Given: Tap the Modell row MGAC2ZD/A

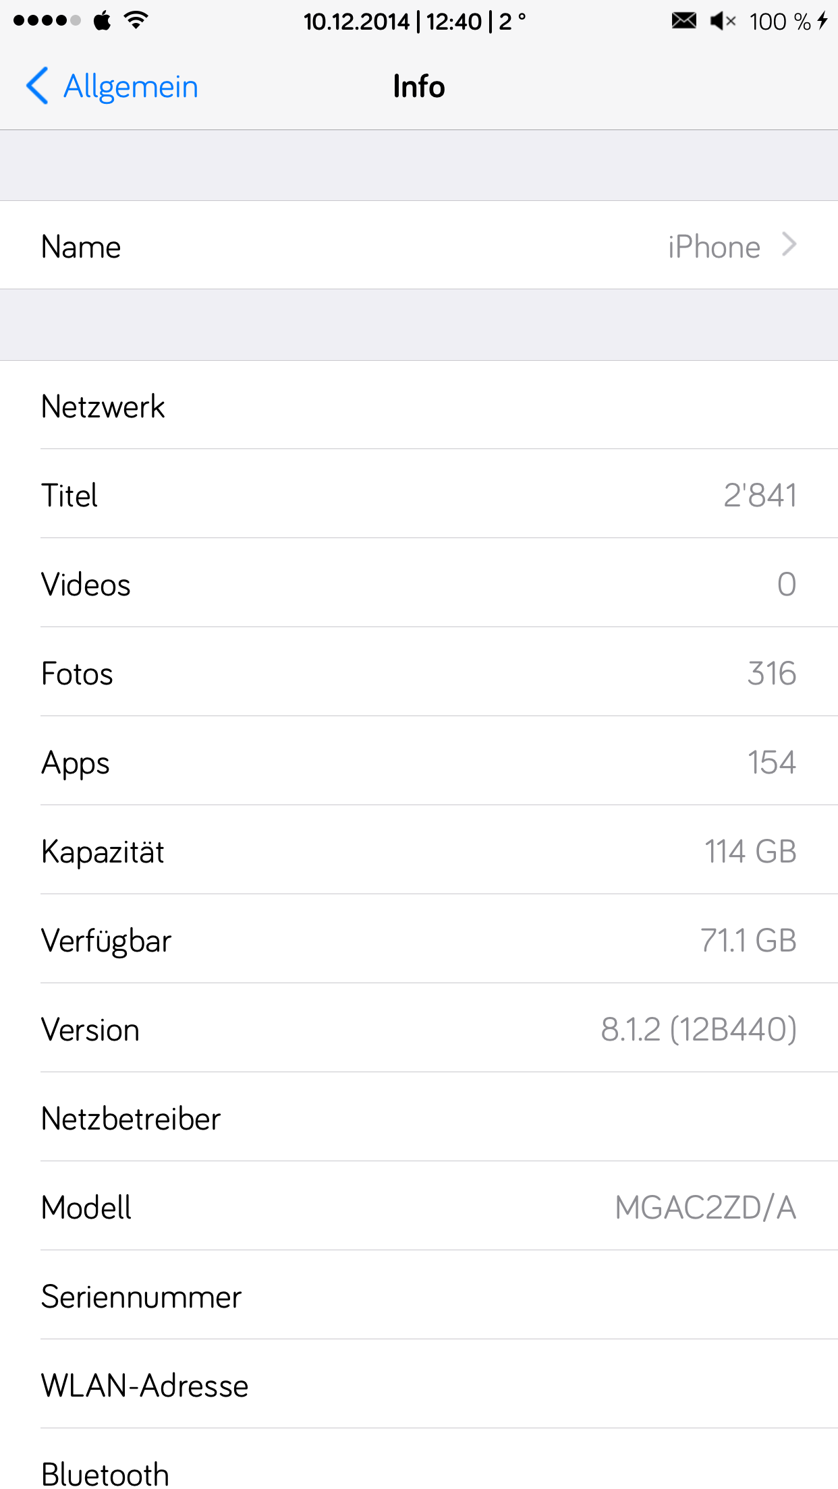Looking at the screenshot, I should (x=418, y=1207).
